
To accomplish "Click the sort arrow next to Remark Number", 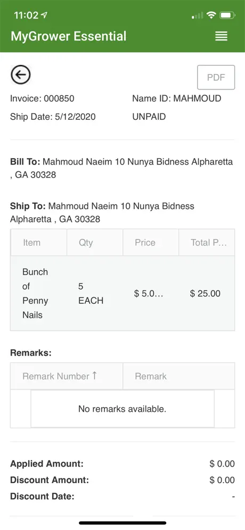I will pos(94,376).
